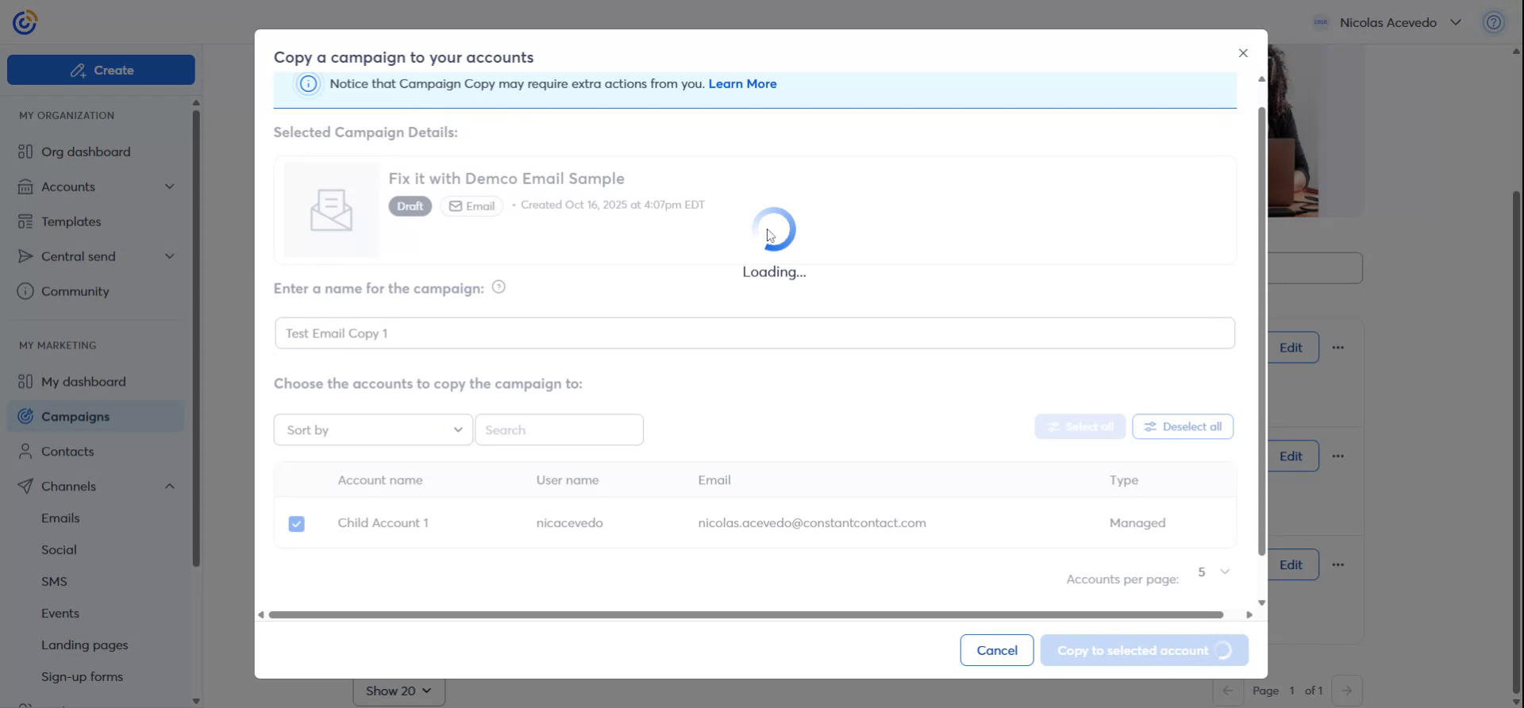Expand the Central send sidebar chevron
The width and height of the screenshot is (1524, 708).
click(169, 256)
